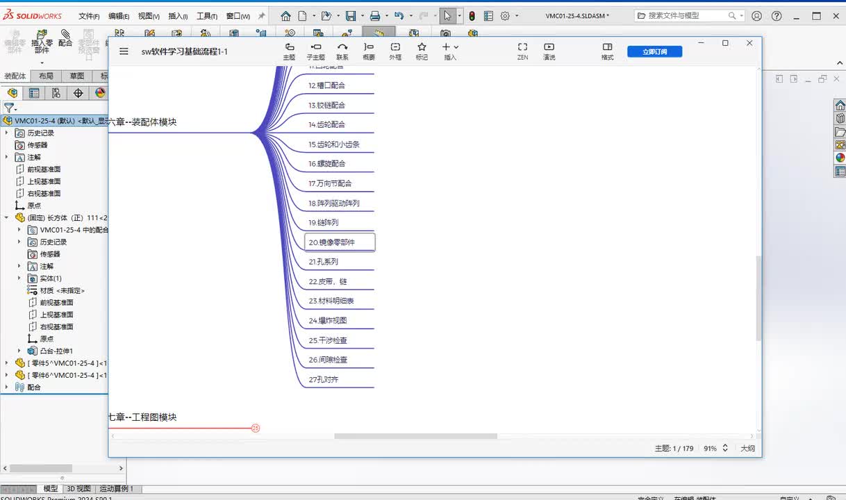Select the 24.爆炸视图 topic
The image size is (846, 500).
[327, 321]
